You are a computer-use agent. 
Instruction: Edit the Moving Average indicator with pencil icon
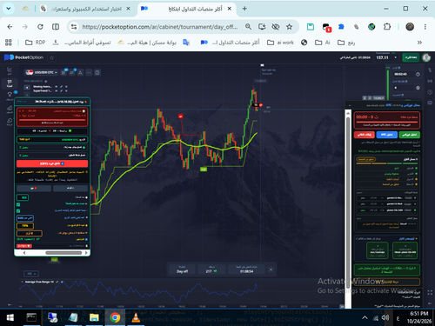[61, 87]
